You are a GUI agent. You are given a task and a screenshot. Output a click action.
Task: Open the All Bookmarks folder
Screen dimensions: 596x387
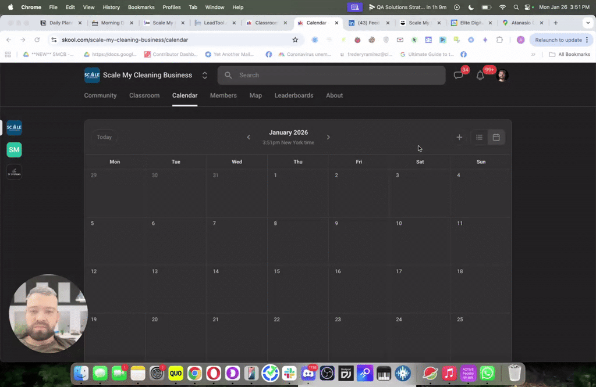[x=569, y=54]
